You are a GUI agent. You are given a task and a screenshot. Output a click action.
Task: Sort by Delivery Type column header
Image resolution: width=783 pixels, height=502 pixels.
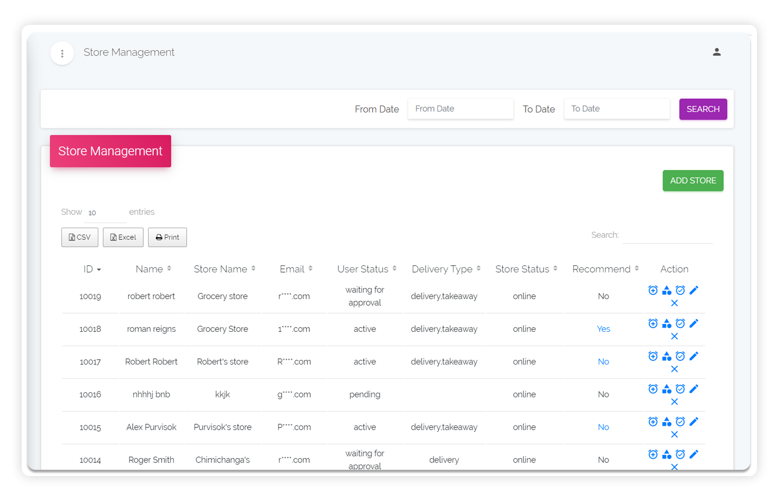click(446, 269)
